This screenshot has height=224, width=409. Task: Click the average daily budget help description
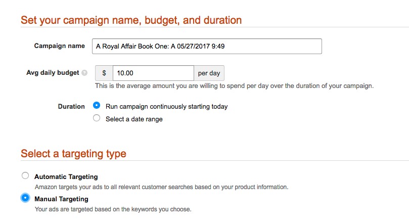[x=234, y=86]
